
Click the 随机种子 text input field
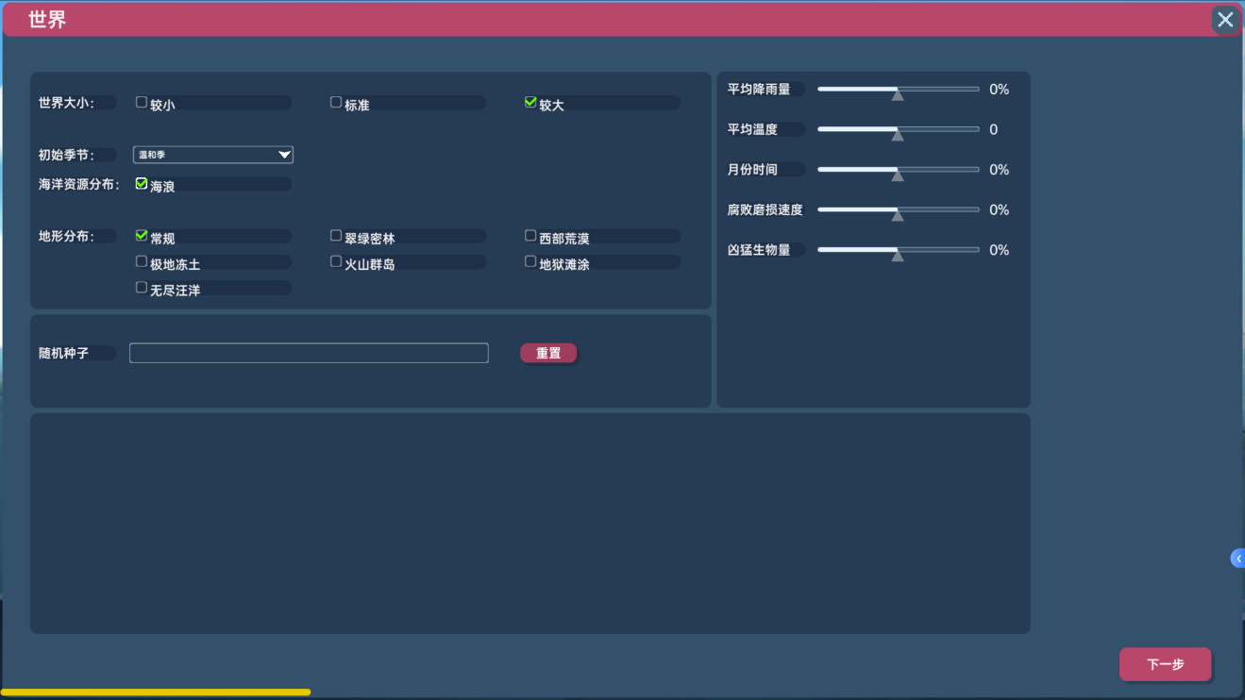(x=309, y=353)
